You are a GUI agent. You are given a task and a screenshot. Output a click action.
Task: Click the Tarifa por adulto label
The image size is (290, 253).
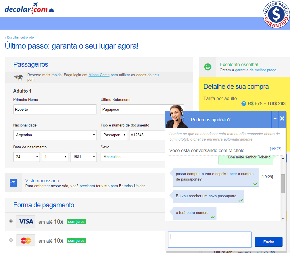220,98
